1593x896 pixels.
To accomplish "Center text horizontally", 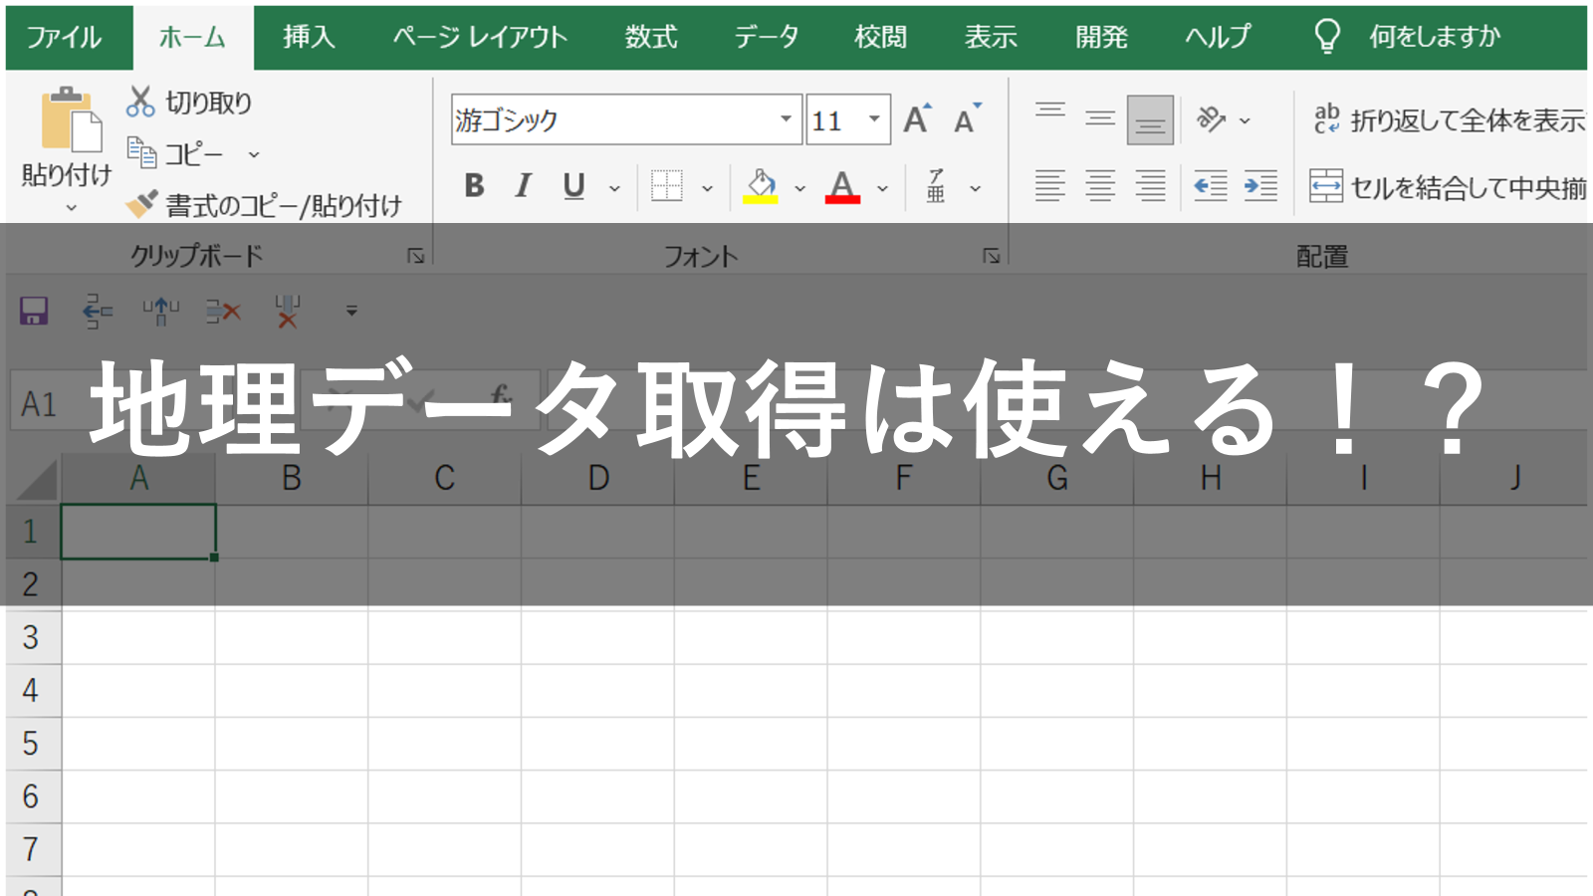I will [x=1100, y=186].
